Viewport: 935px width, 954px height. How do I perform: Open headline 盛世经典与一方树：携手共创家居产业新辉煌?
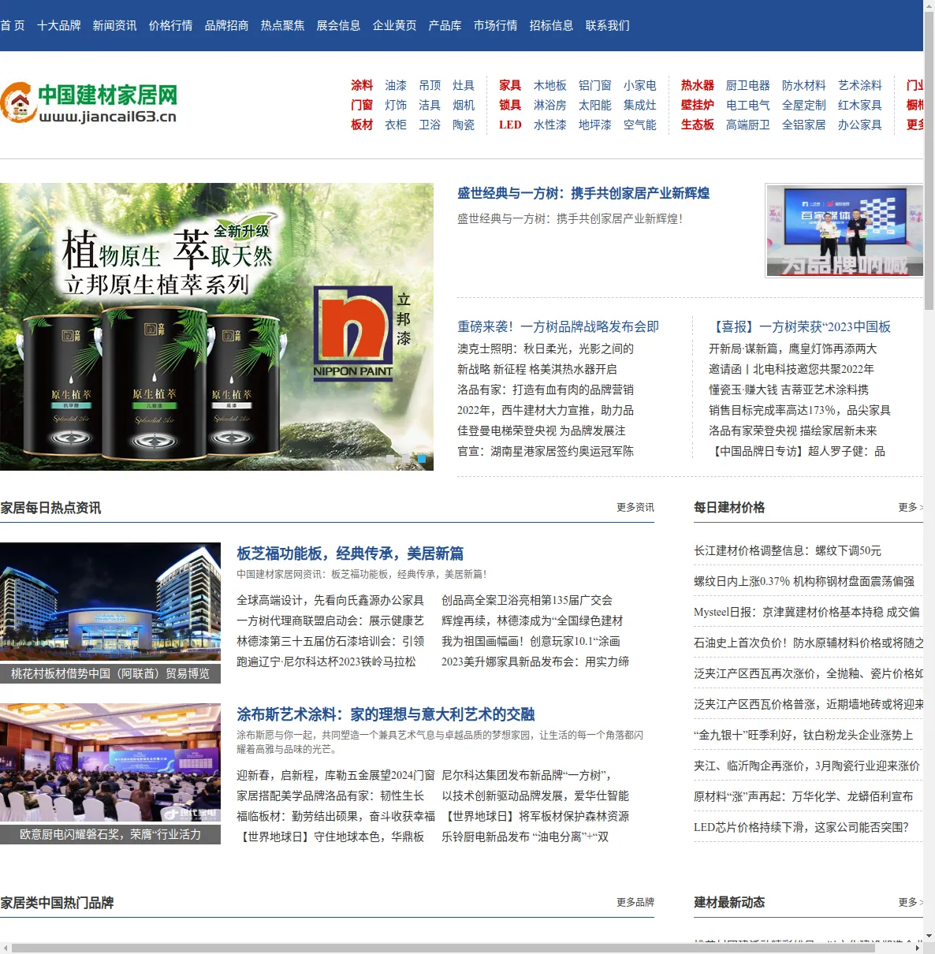583,193
